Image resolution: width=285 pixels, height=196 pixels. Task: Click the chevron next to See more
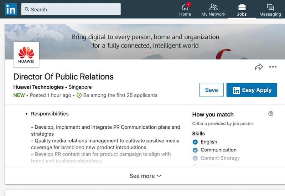point(159,176)
